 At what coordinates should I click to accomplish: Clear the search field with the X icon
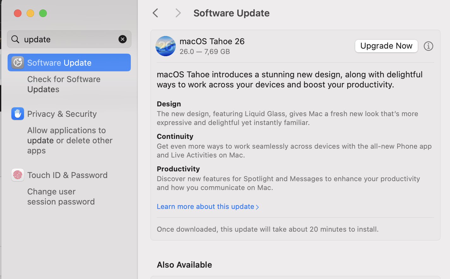click(123, 39)
